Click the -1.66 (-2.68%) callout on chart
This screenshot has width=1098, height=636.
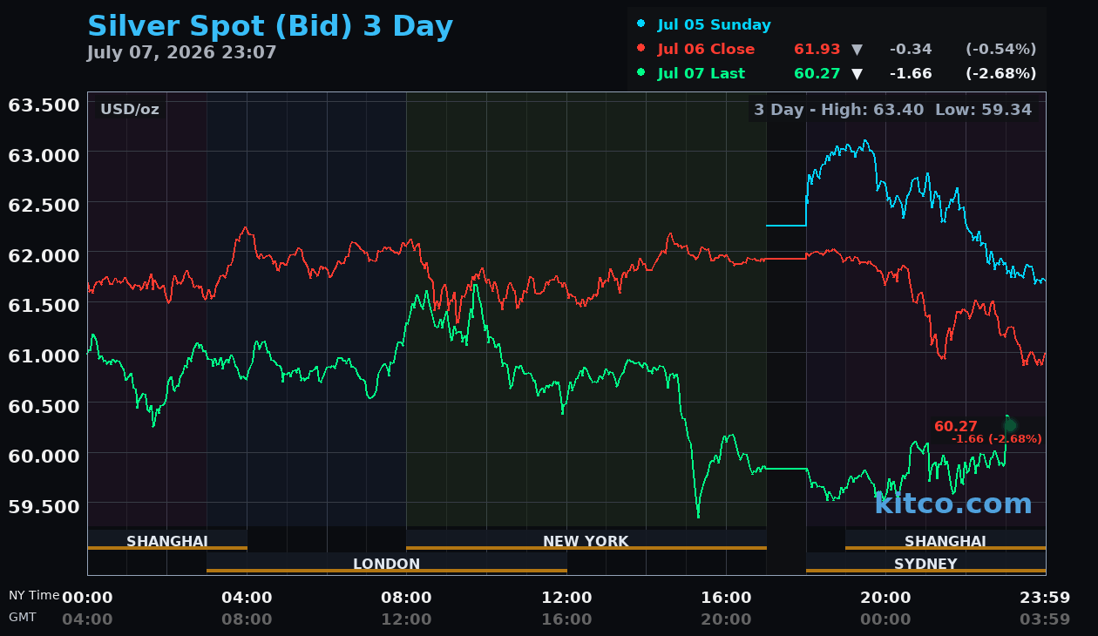[x=996, y=439]
